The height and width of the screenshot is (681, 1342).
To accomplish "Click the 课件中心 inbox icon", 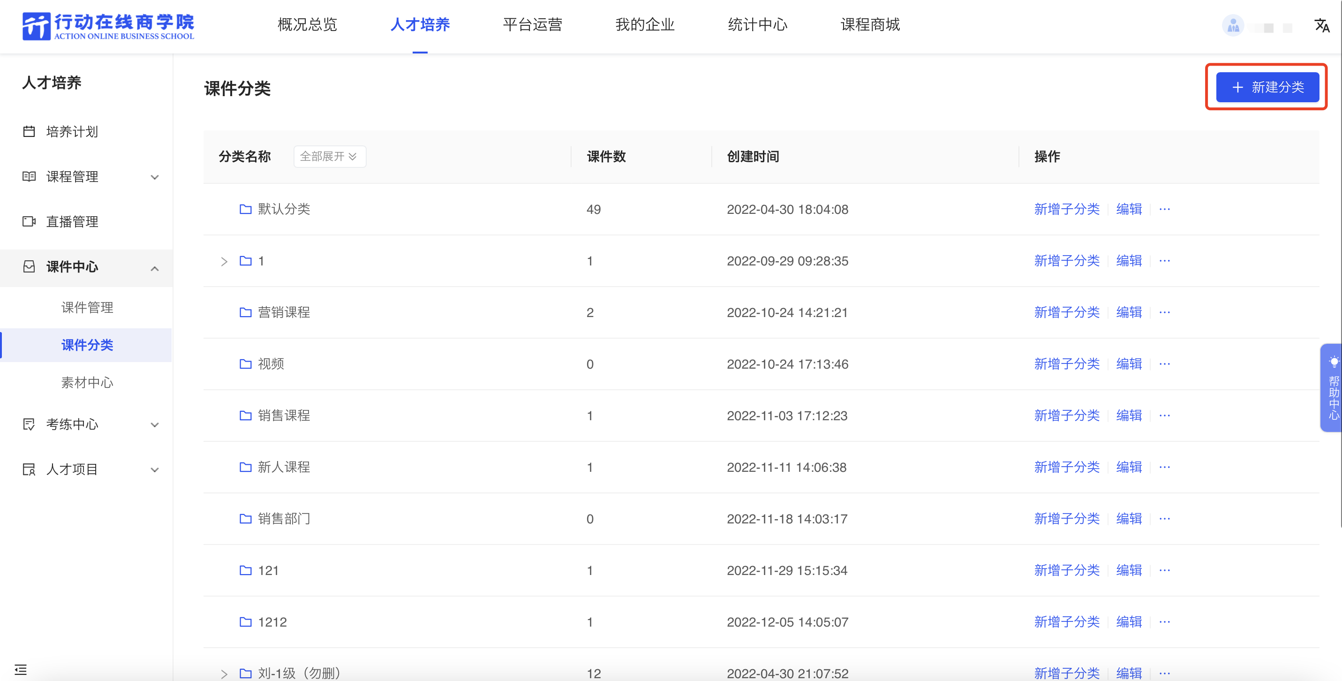I will pyautogui.click(x=29, y=266).
